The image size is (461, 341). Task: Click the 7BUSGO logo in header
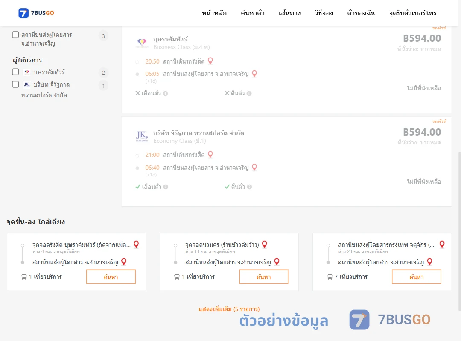[x=36, y=13]
